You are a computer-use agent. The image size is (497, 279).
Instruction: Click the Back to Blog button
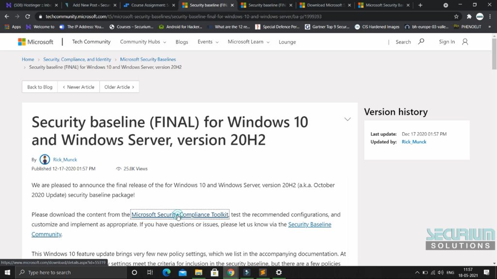[40, 87]
